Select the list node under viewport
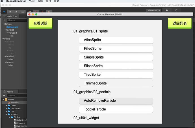 (12, 36)
